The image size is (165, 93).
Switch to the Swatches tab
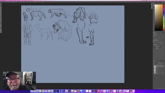156,4
